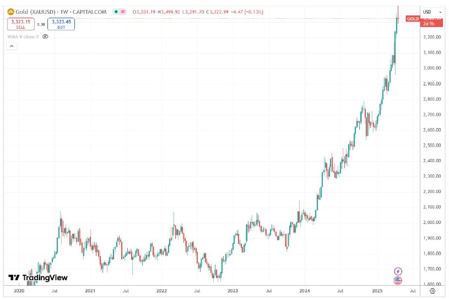Select the WMA 9 close indicator label
The image size is (449, 299).
[23, 36]
